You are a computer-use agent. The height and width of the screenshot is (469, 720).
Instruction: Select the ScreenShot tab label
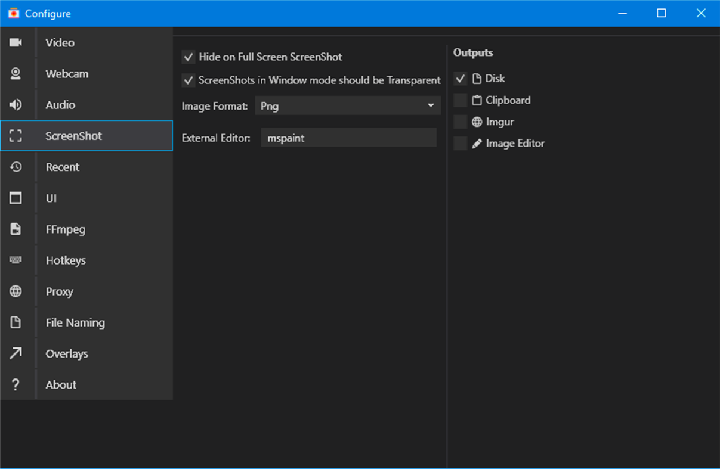tap(74, 136)
